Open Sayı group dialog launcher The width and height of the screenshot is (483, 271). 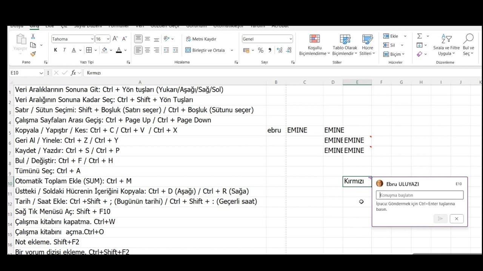point(293,62)
